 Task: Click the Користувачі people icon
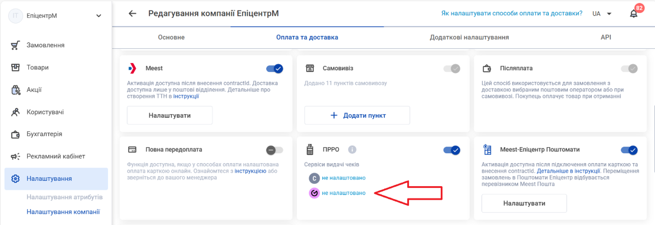click(x=15, y=112)
